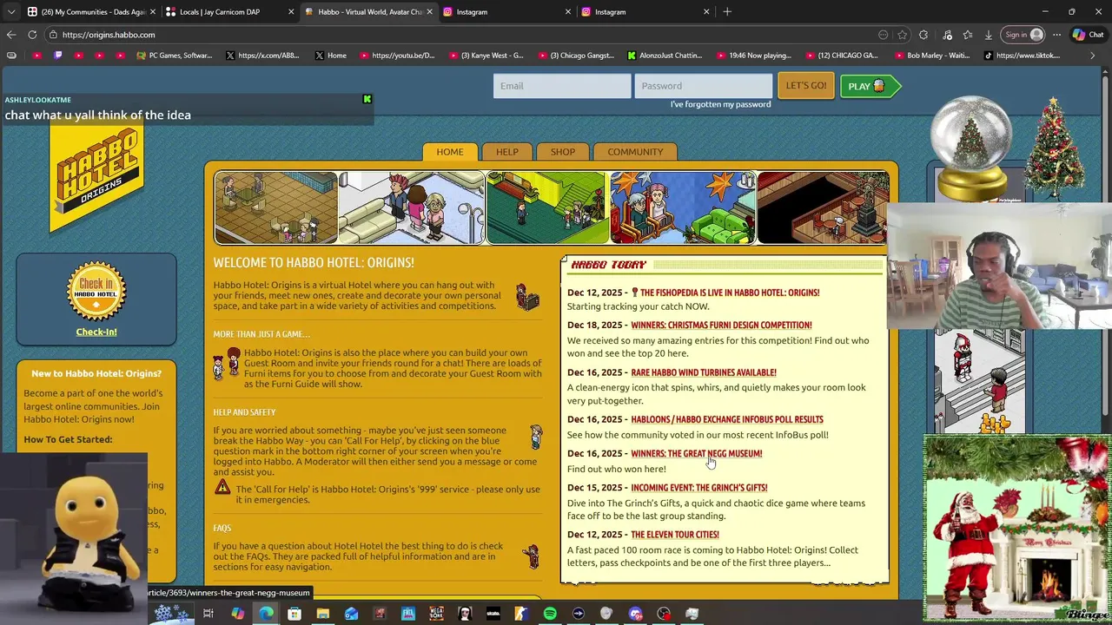Click the favorites star icon in address bar

tap(903, 35)
